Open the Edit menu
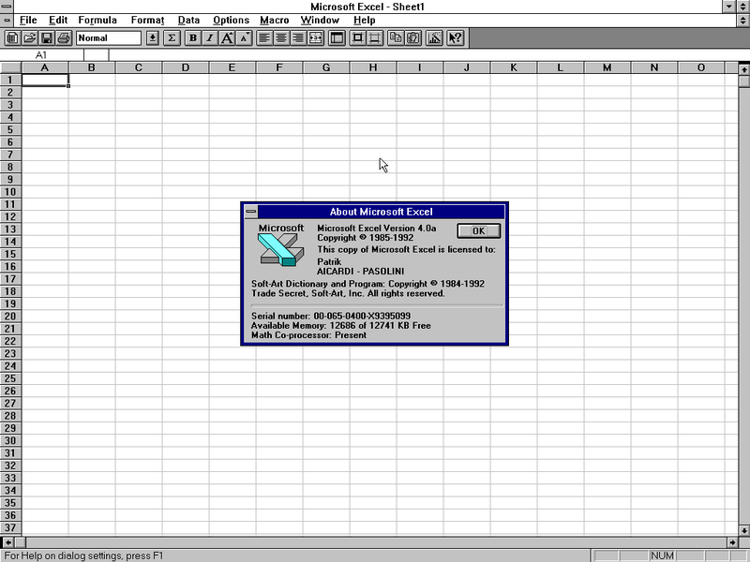Image resolution: width=750 pixels, height=562 pixels. click(x=58, y=20)
